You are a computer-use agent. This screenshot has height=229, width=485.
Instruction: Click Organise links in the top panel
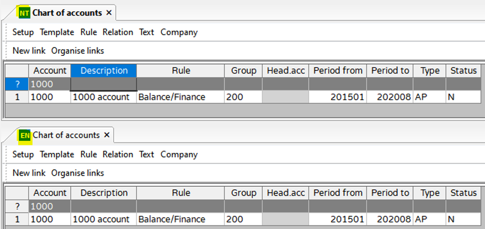point(77,51)
